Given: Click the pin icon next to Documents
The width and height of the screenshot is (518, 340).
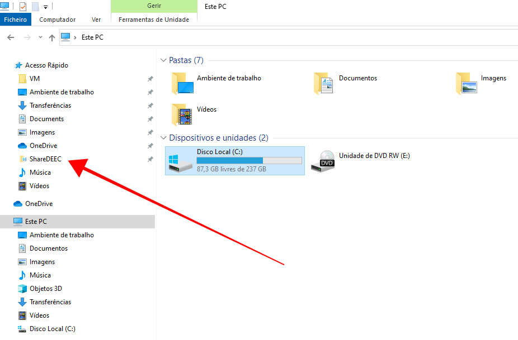Looking at the screenshot, I should [150, 119].
